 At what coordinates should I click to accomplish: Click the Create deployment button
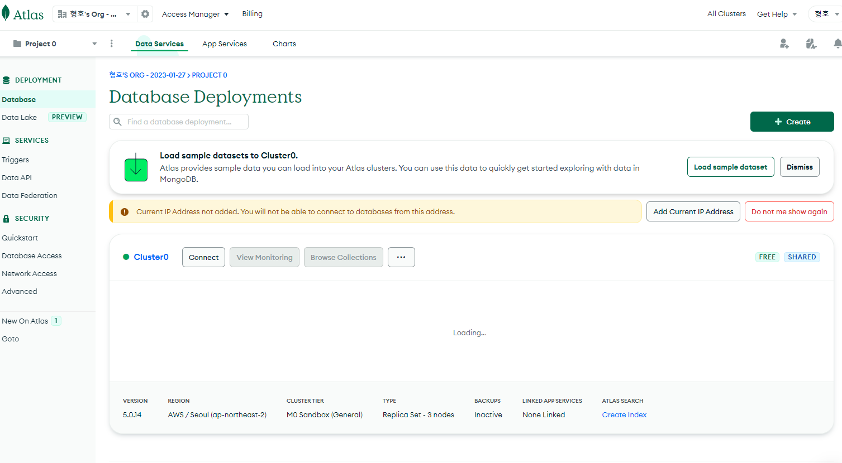[792, 122]
